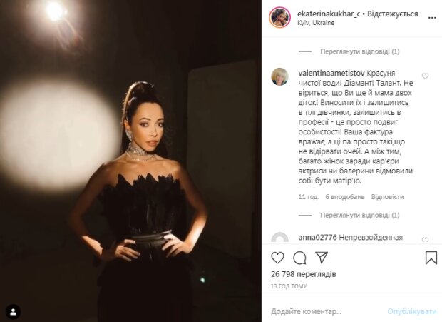Click Опублікувати to post comment
The width and height of the screenshot is (442, 322).
tap(412, 311)
